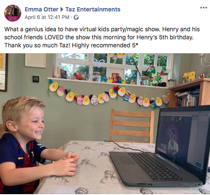Open the attached photo of the boy

[105, 124]
